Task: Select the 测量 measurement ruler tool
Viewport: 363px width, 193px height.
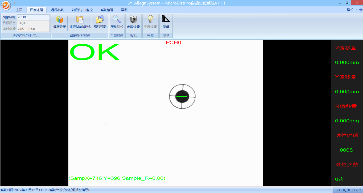Action: click(166, 22)
